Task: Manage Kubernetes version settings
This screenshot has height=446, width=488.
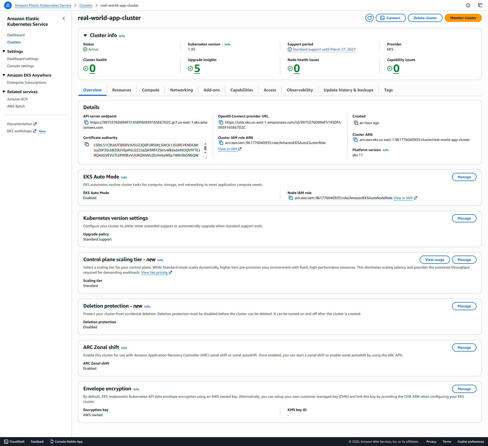Action: point(464,218)
